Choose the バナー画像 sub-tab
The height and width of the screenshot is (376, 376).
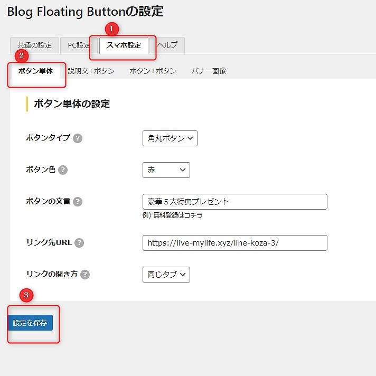[209, 71]
